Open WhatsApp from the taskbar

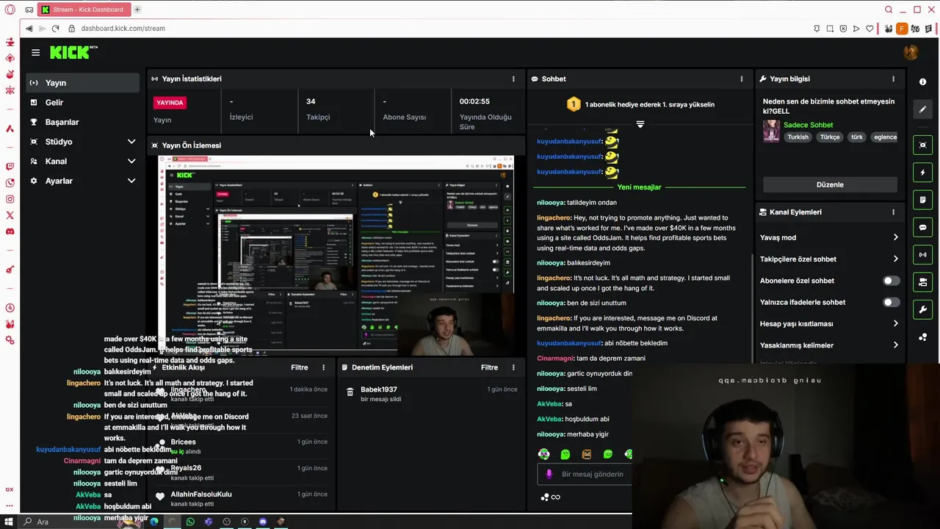click(190, 522)
